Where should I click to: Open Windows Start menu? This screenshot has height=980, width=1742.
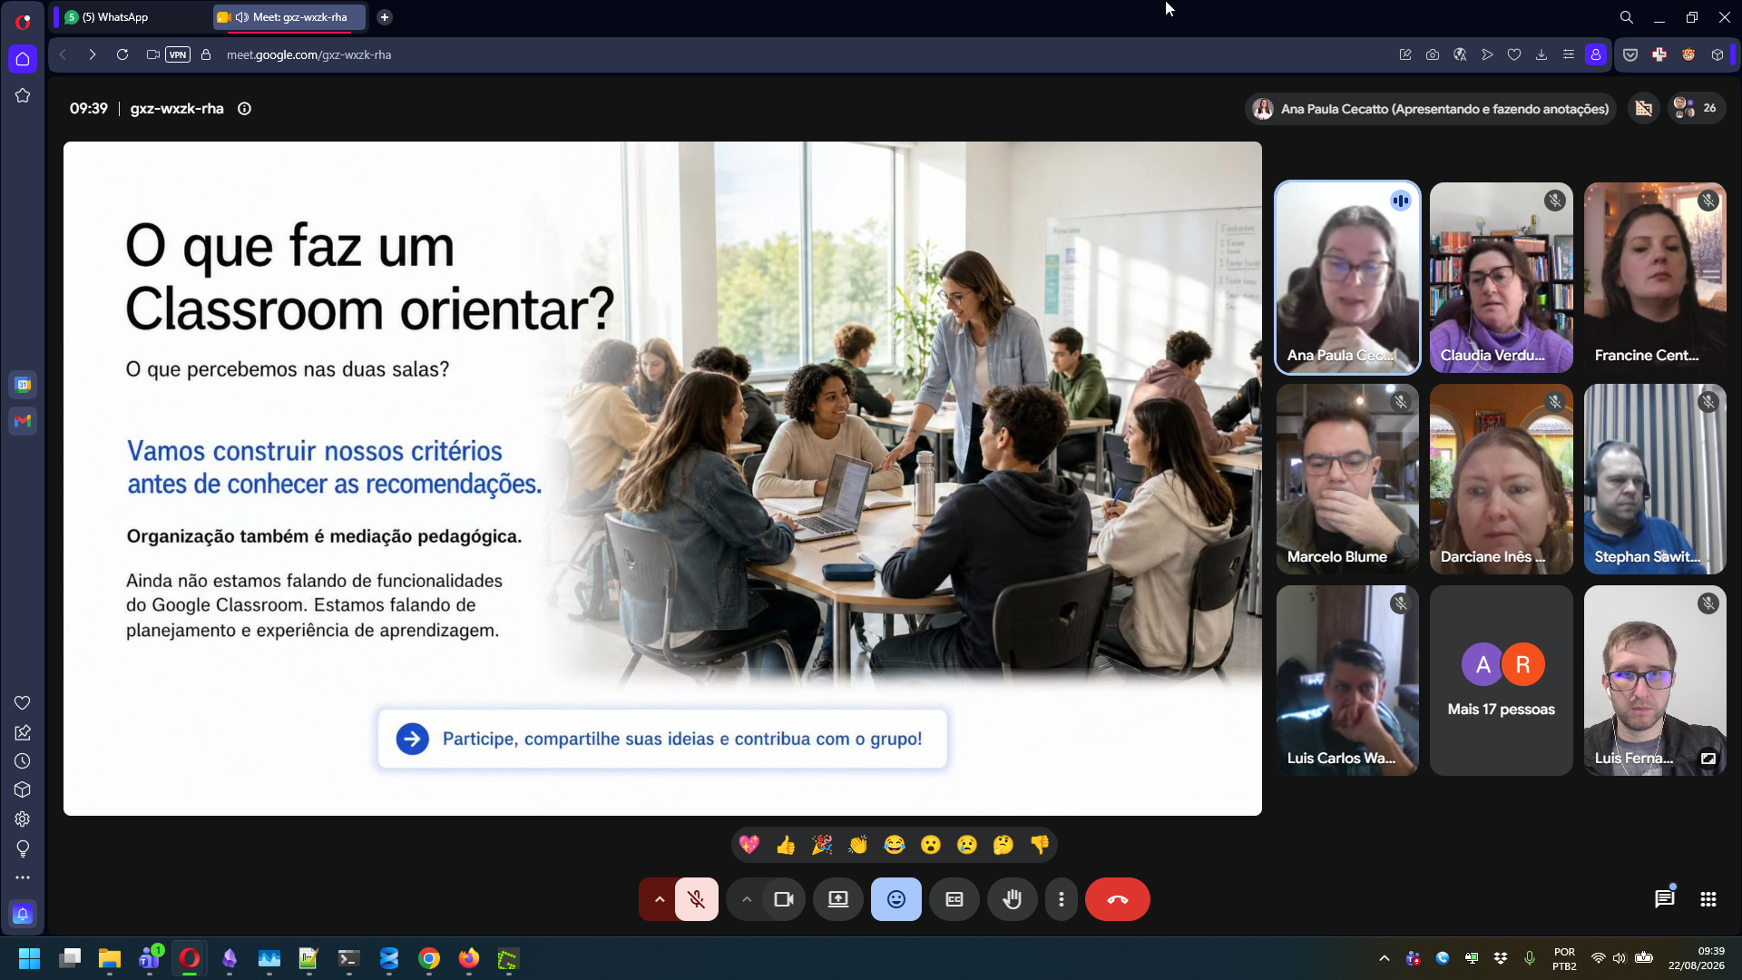coord(29,958)
